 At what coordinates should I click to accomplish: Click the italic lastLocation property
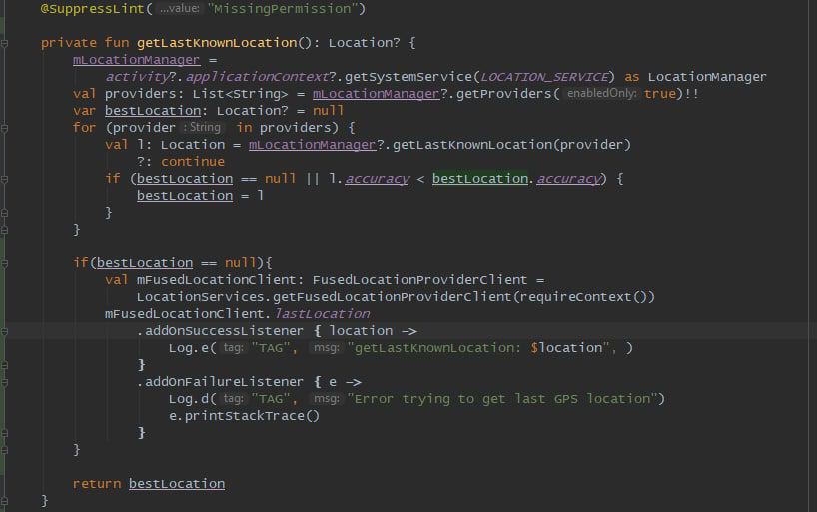click(x=322, y=314)
